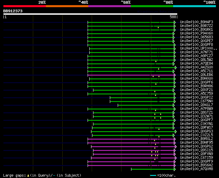Screen dimensions: 219x178
Task: Select the UniRef100_Q9LEB6 label
Action: [x=196, y=75]
